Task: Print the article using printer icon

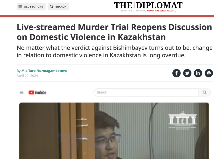Action: pyautogui.click(x=209, y=73)
